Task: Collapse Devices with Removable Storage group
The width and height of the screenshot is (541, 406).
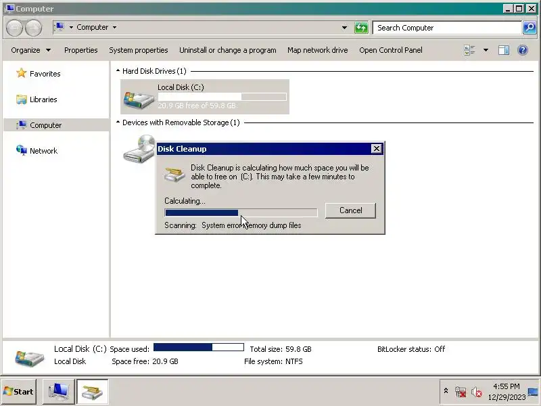Action: [118, 122]
